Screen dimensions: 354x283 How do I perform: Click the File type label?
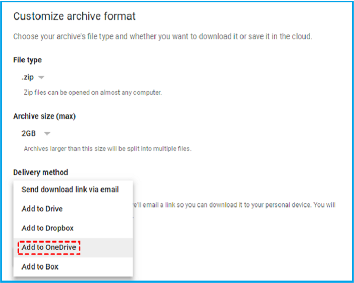(28, 60)
